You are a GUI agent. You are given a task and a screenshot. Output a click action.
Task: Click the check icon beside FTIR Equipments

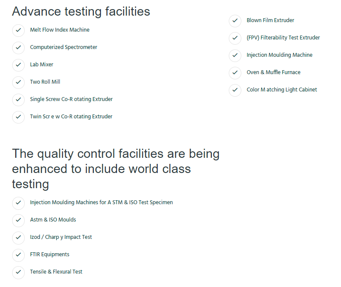pos(18,254)
